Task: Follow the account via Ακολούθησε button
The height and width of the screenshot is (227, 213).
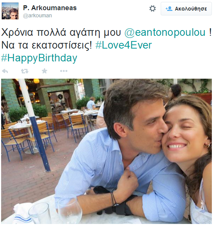Action: click(186, 9)
